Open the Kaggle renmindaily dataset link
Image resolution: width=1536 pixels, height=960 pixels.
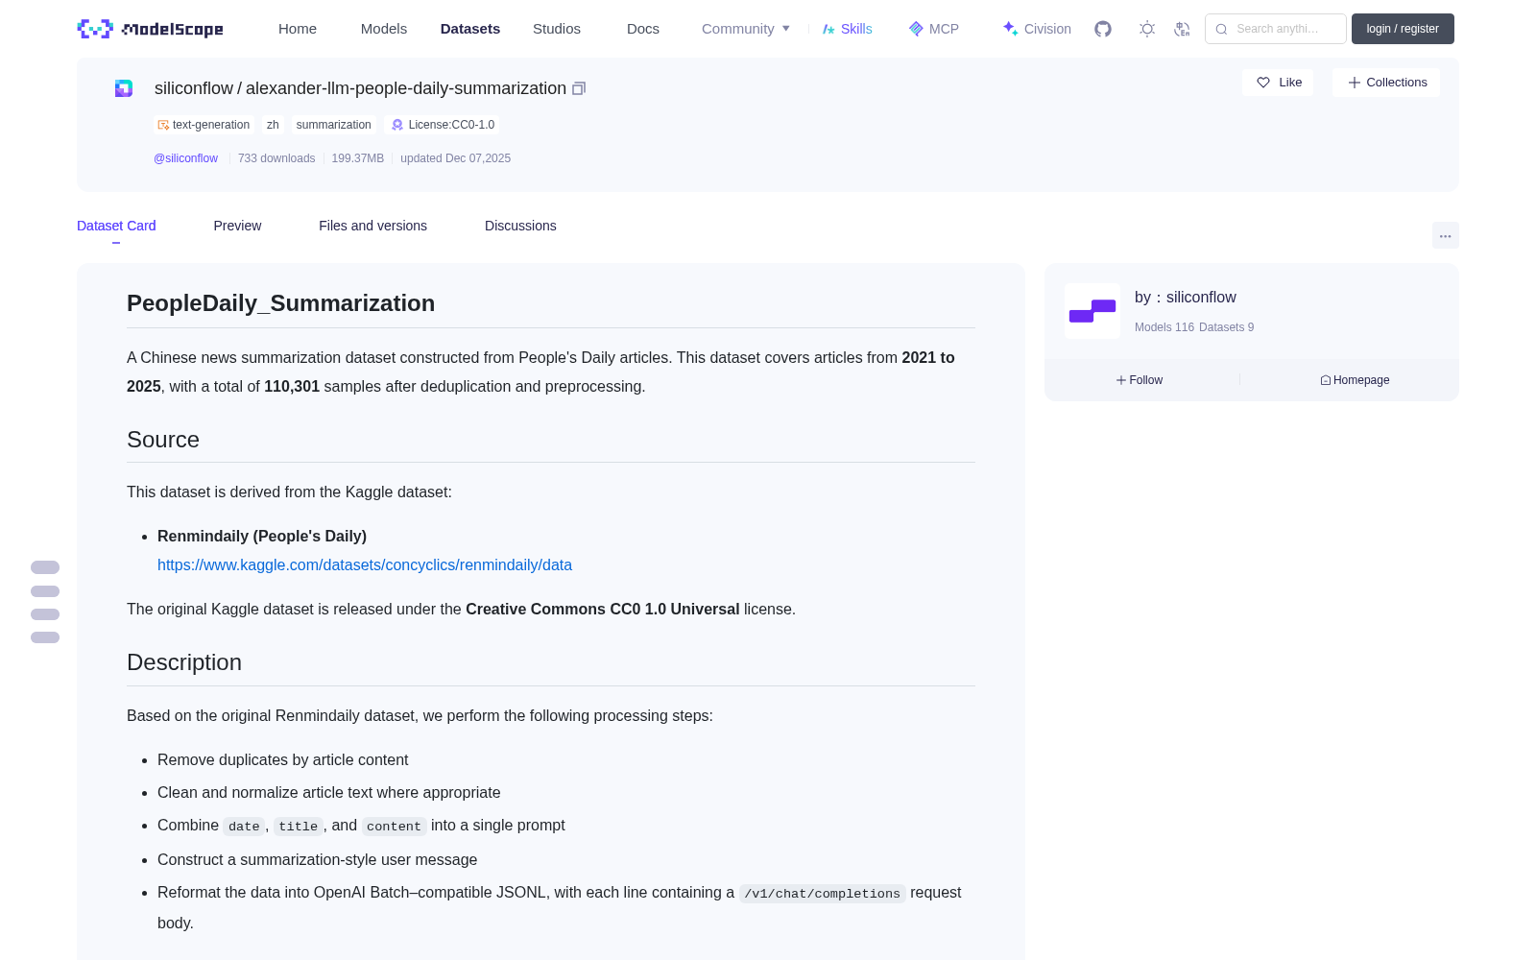click(365, 564)
